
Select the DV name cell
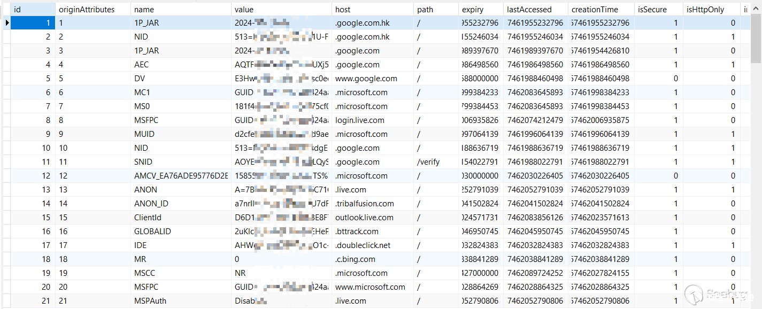click(181, 79)
